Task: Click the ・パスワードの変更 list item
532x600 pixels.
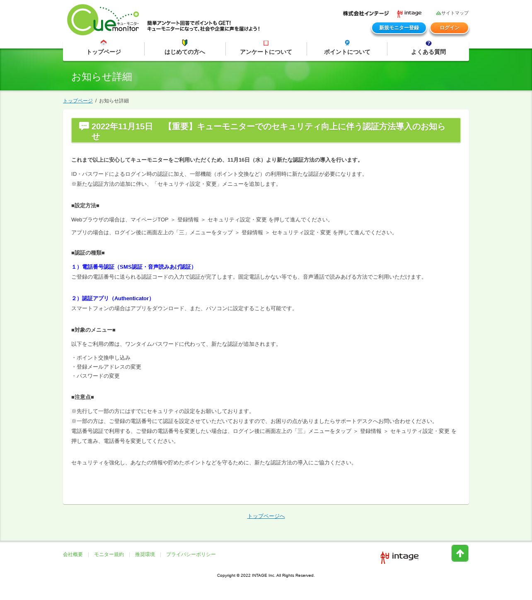Action: tap(95, 376)
